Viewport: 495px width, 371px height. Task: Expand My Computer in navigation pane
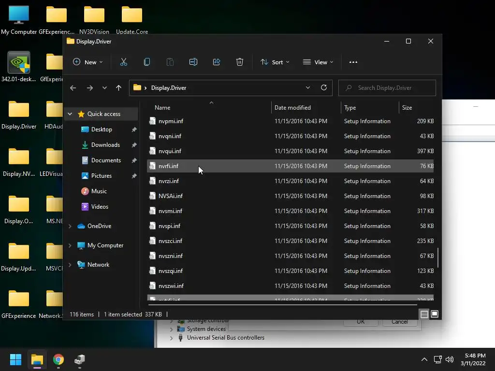pos(70,245)
